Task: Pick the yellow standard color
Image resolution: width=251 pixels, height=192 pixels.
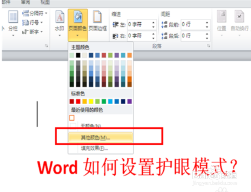Action: pyautogui.click(x=91, y=101)
